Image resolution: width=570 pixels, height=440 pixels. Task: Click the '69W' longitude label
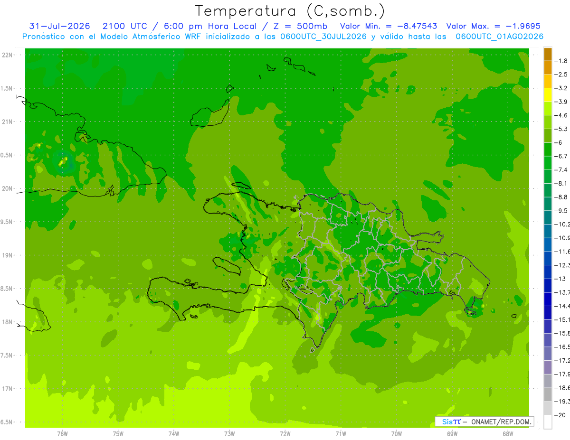[x=452, y=434]
